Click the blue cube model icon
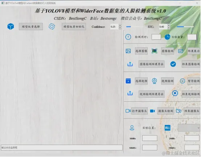The width and height of the screenshot is (201, 157). point(11,27)
